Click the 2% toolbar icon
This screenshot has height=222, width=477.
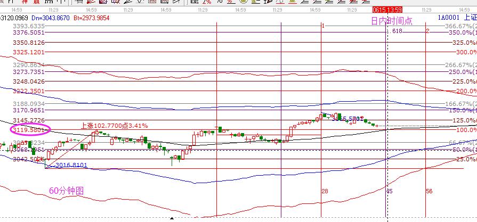click(206, 2)
